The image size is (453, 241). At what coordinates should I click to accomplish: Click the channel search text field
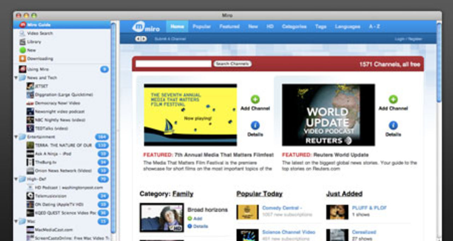pos(173,64)
